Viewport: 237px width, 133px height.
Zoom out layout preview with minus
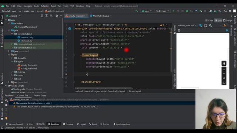tap(224, 74)
